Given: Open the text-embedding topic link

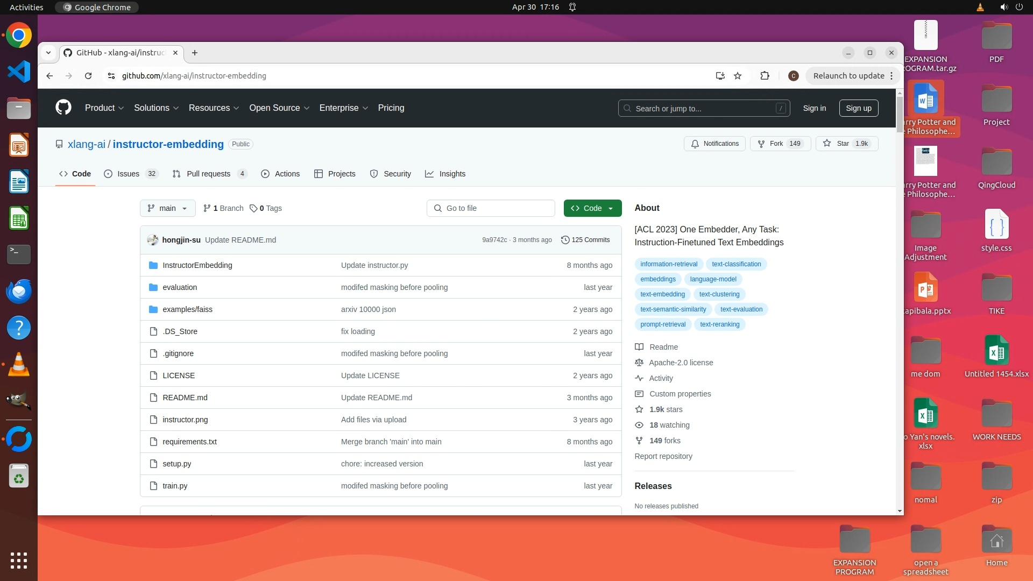Looking at the screenshot, I should (x=662, y=294).
